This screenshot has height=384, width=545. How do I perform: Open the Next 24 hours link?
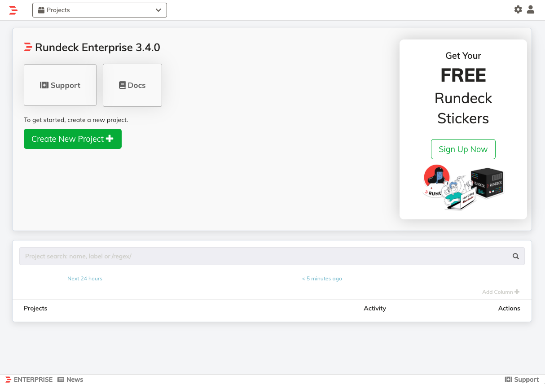pos(85,279)
